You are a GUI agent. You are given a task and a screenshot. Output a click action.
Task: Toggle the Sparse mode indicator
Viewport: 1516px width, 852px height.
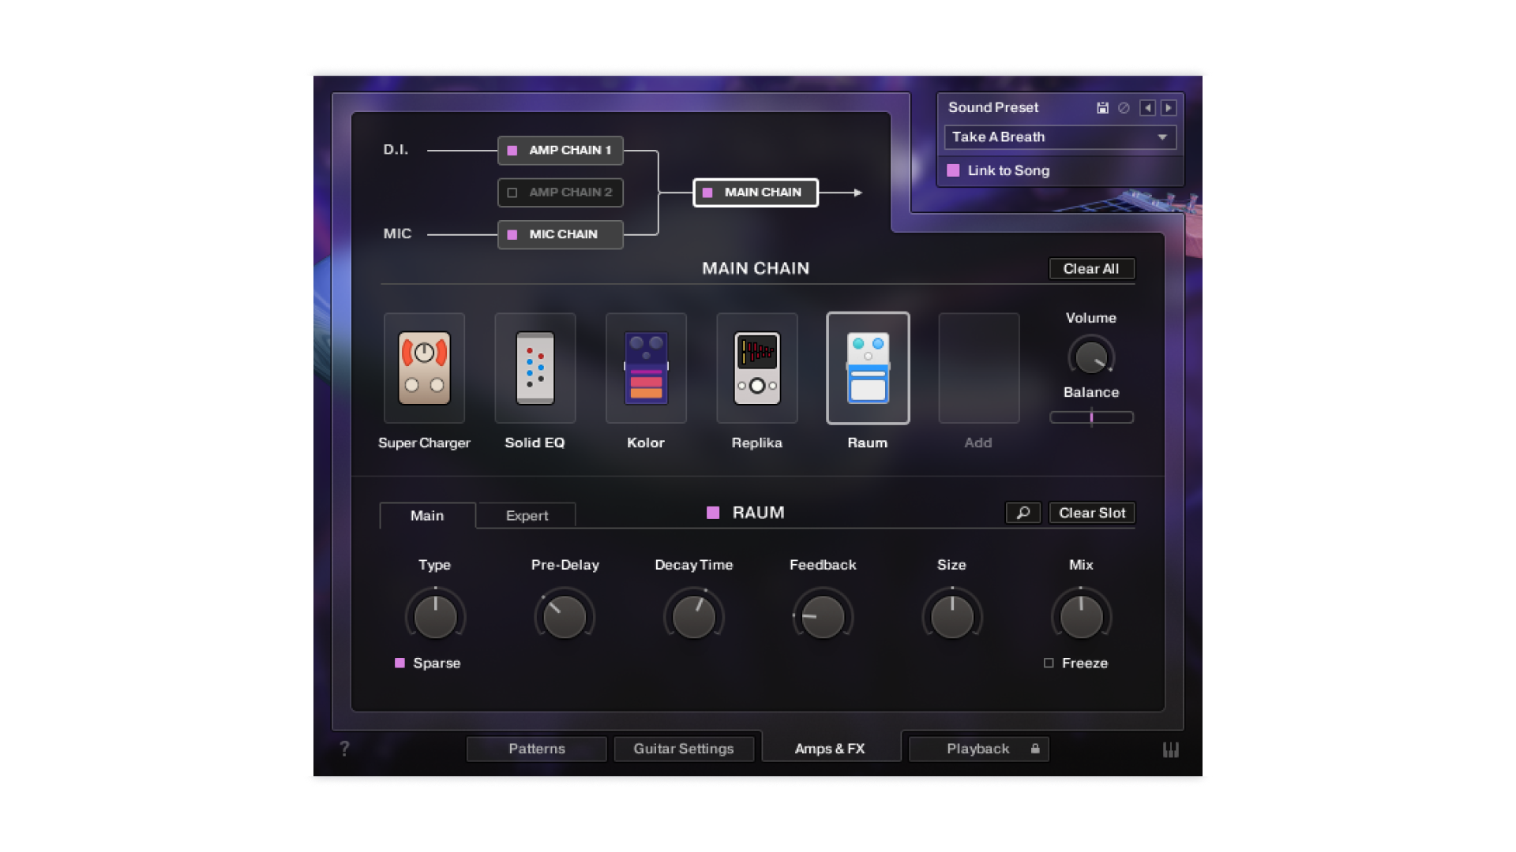click(400, 663)
